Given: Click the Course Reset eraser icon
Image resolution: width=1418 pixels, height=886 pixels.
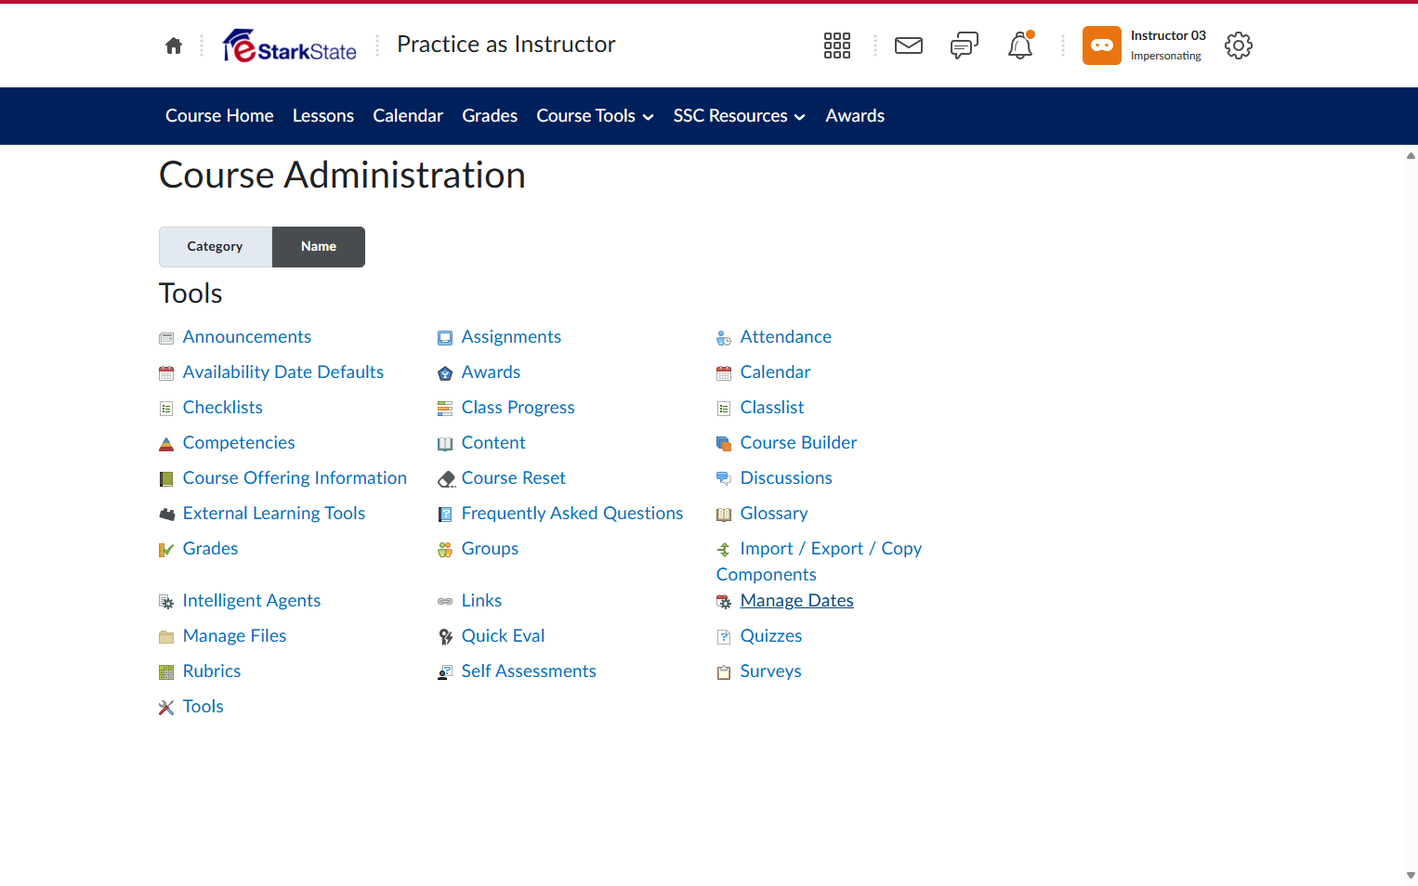Looking at the screenshot, I should (x=446, y=479).
